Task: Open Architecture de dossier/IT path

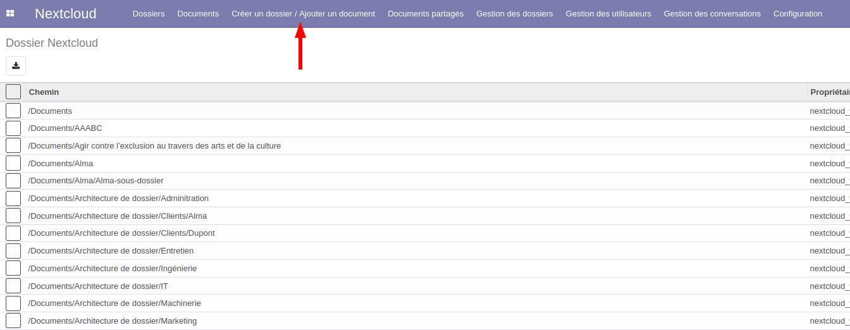Action: pyautogui.click(x=98, y=286)
